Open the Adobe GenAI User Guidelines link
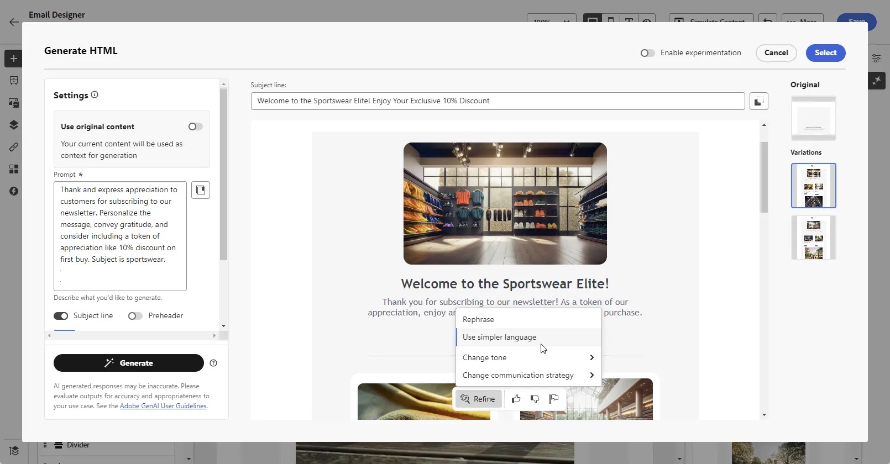Viewport: 890px width, 464px height. 163,406
